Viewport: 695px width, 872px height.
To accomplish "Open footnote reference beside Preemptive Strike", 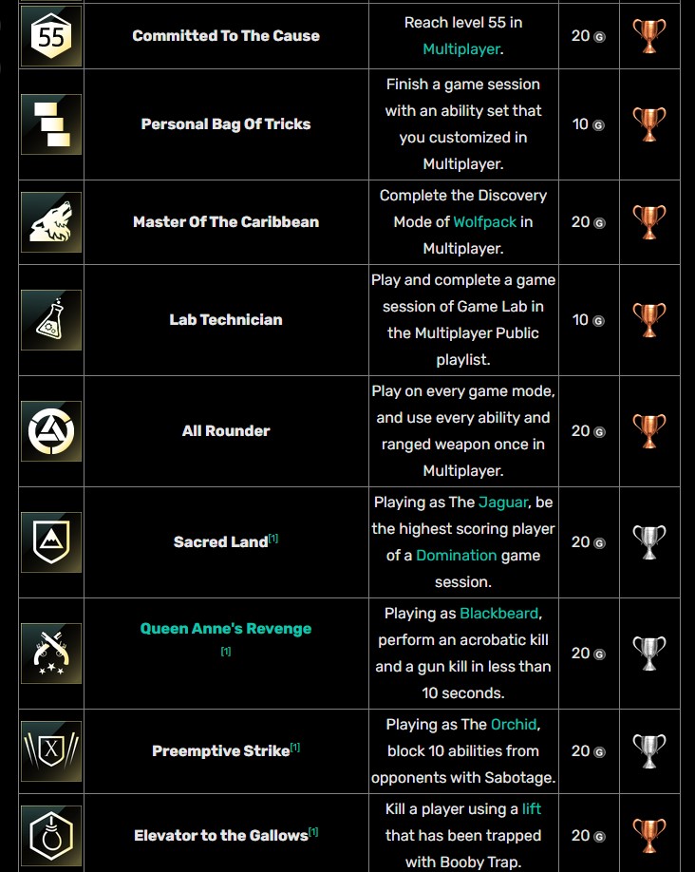I will click(295, 748).
